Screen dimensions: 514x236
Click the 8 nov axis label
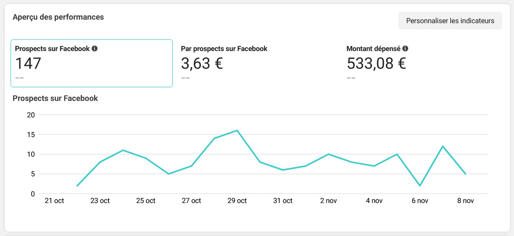(x=466, y=200)
